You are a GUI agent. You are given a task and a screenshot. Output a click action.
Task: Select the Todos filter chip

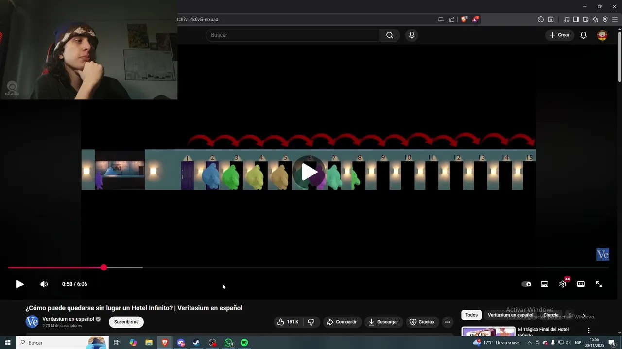pyautogui.click(x=471, y=315)
